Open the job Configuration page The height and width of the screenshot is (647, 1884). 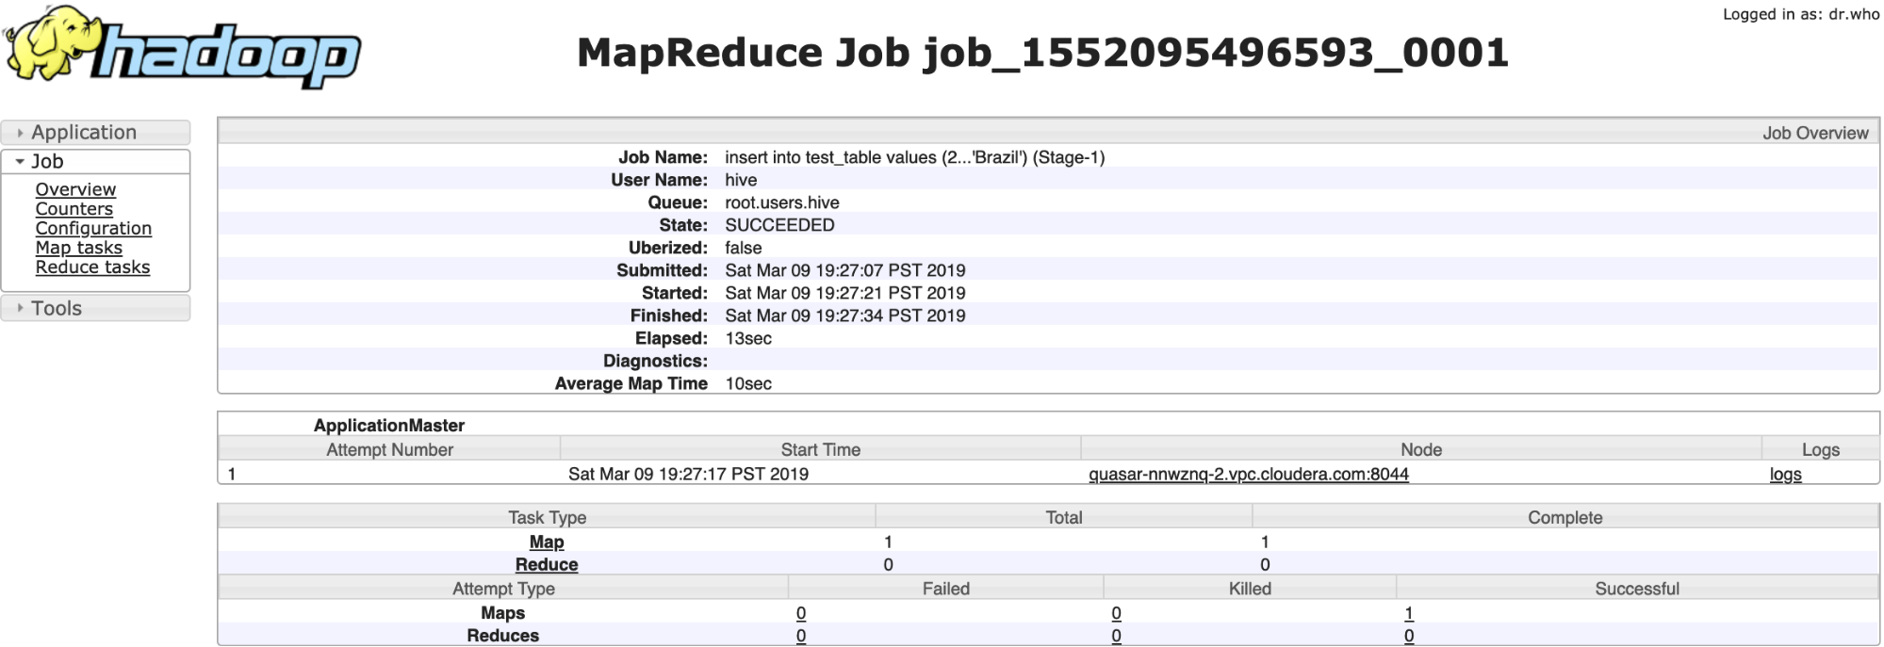tap(93, 228)
